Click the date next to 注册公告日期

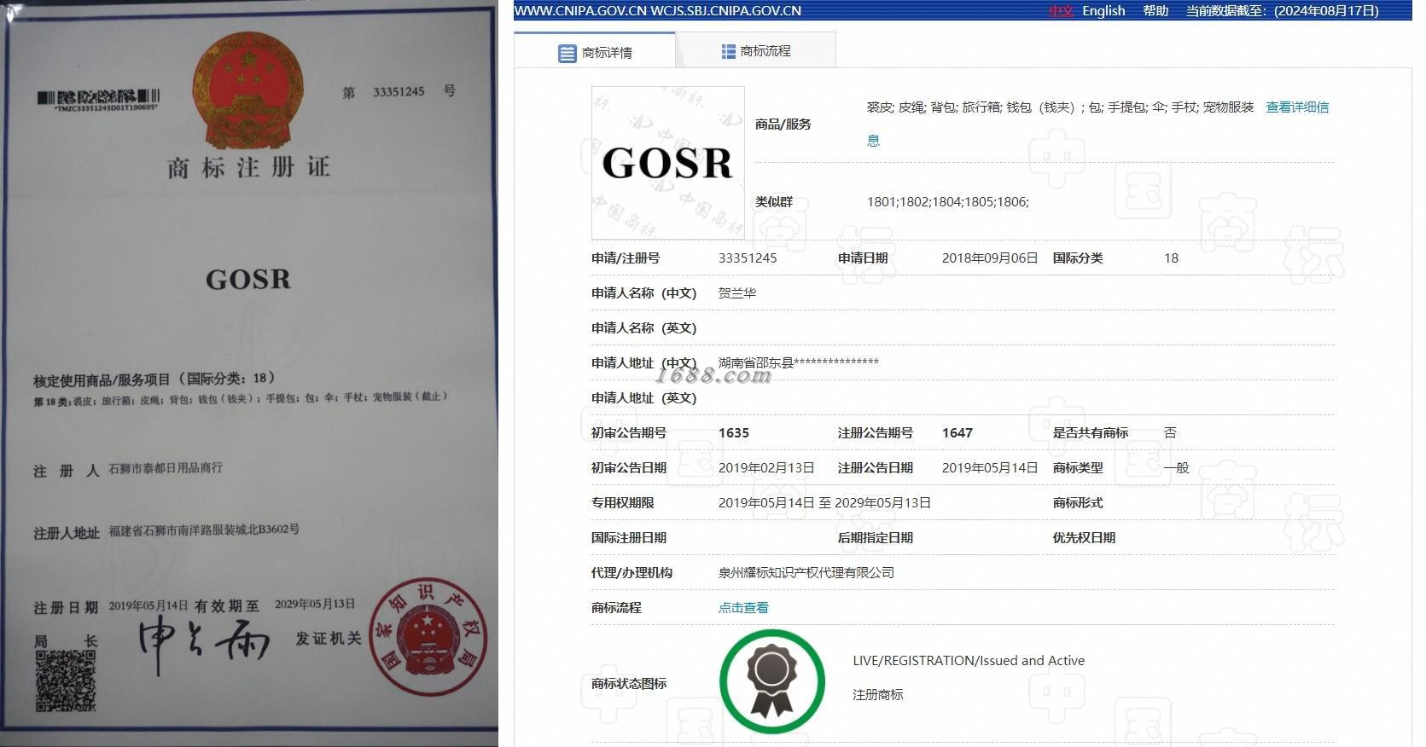pos(990,468)
